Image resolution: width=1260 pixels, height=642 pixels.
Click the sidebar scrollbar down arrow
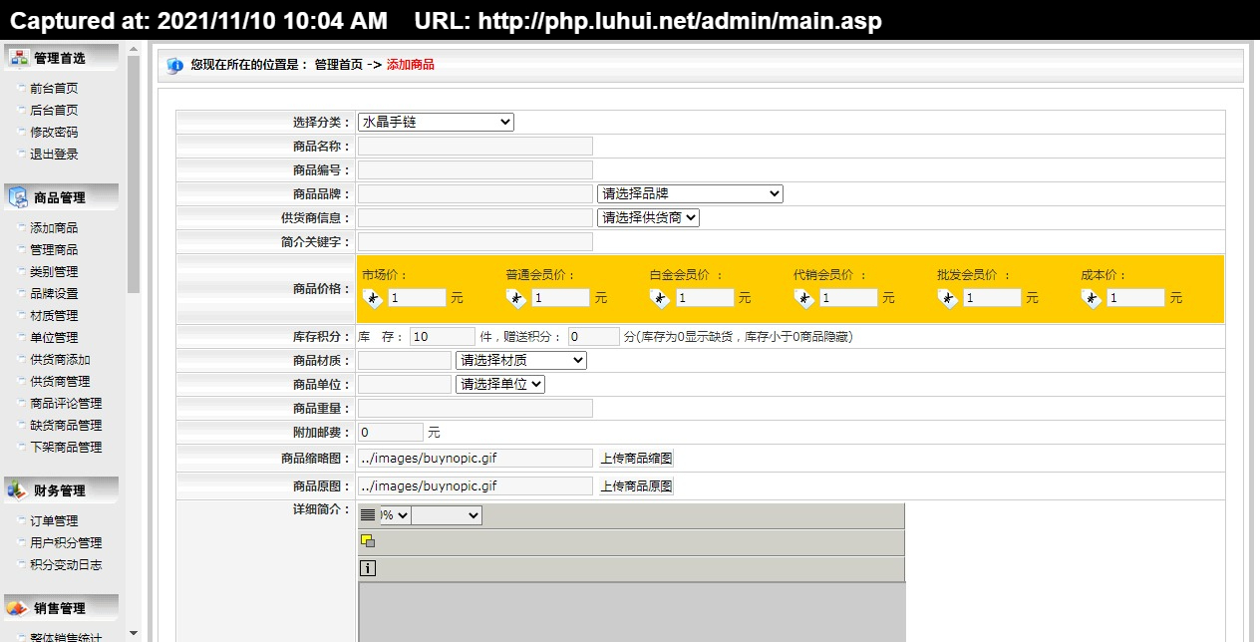(134, 634)
